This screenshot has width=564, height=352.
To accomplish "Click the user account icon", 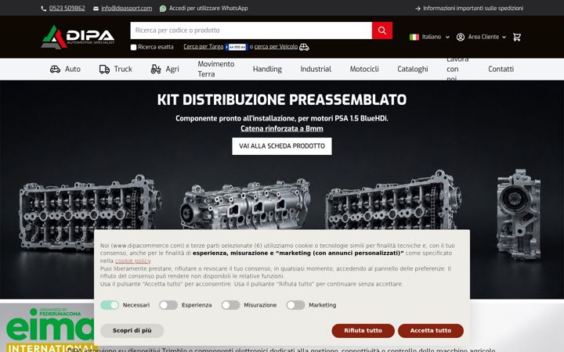I will pos(461,37).
